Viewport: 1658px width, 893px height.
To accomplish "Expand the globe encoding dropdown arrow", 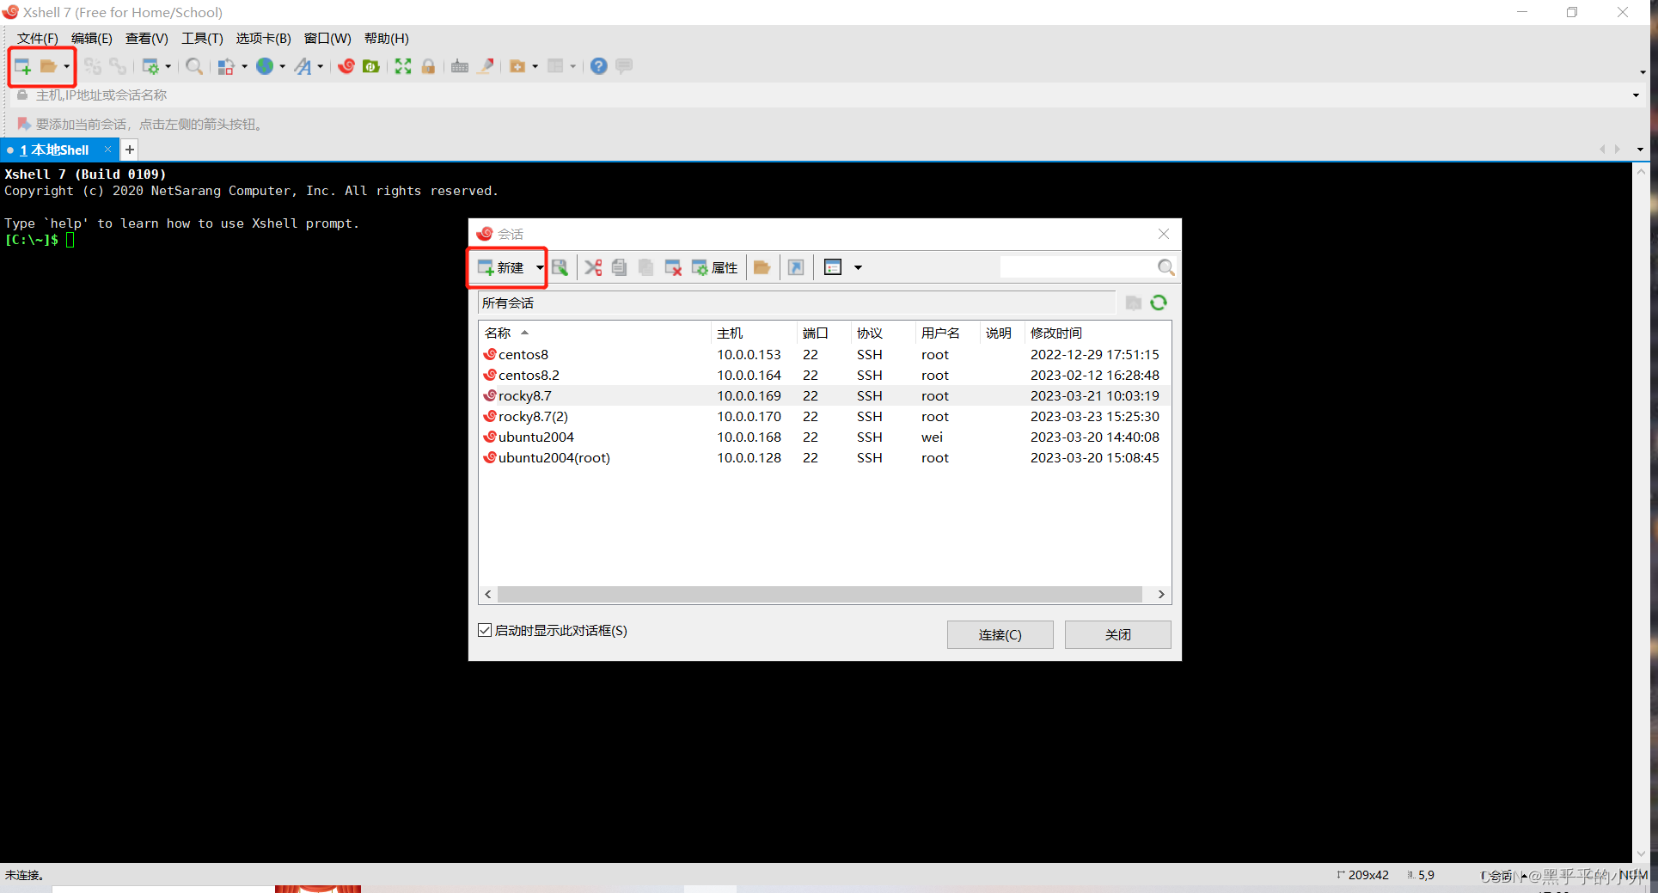I will pyautogui.click(x=282, y=66).
